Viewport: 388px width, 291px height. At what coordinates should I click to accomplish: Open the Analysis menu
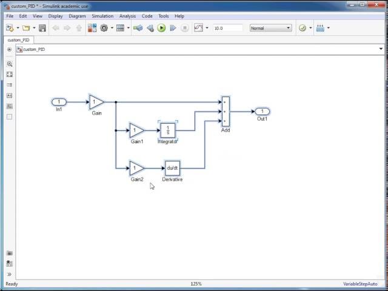127,16
